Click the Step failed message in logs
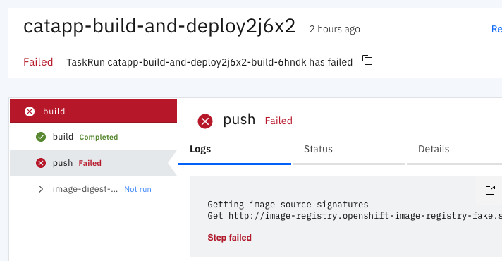 click(x=229, y=238)
